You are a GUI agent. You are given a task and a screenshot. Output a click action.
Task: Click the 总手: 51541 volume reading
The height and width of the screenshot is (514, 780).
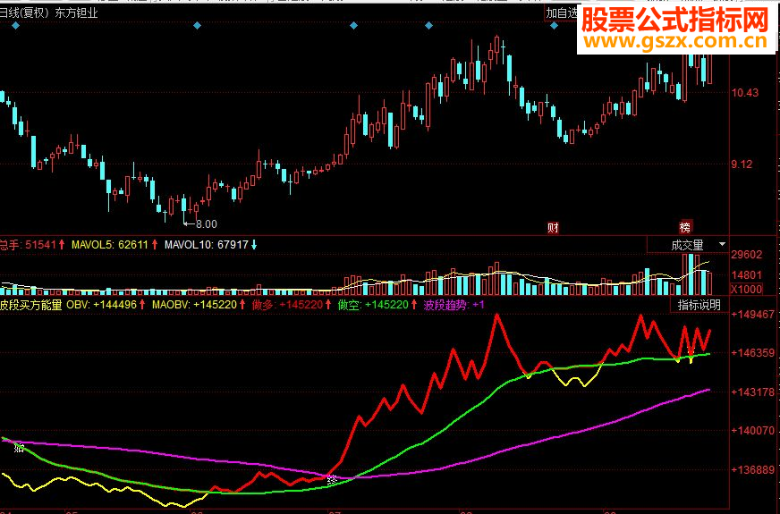coord(28,245)
